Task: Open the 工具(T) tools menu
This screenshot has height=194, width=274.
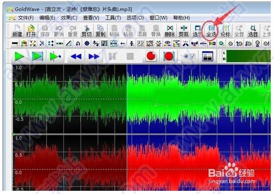Action: pyautogui.click(x=113, y=18)
